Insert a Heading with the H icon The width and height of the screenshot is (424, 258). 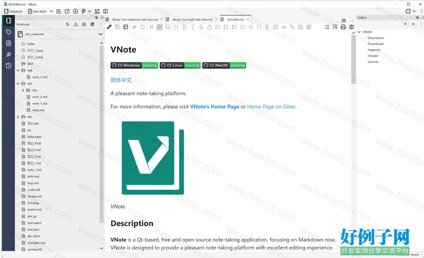[176, 27]
